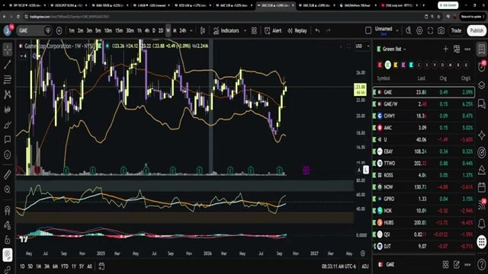This screenshot has width=488, height=274.
Task: Open the chart type candles selector
Action: 203,30
